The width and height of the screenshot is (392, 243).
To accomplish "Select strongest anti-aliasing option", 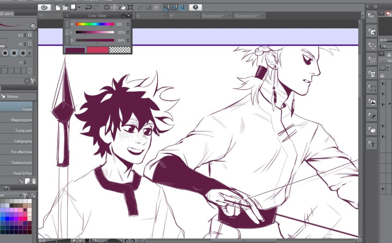I will tap(23, 53).
